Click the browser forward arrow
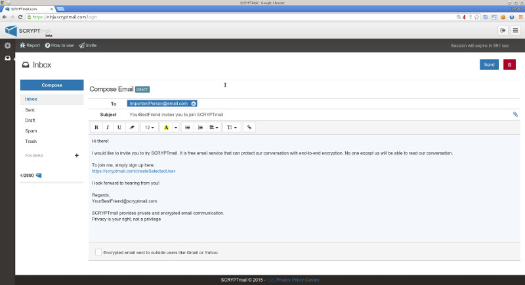 click(12, 17)
